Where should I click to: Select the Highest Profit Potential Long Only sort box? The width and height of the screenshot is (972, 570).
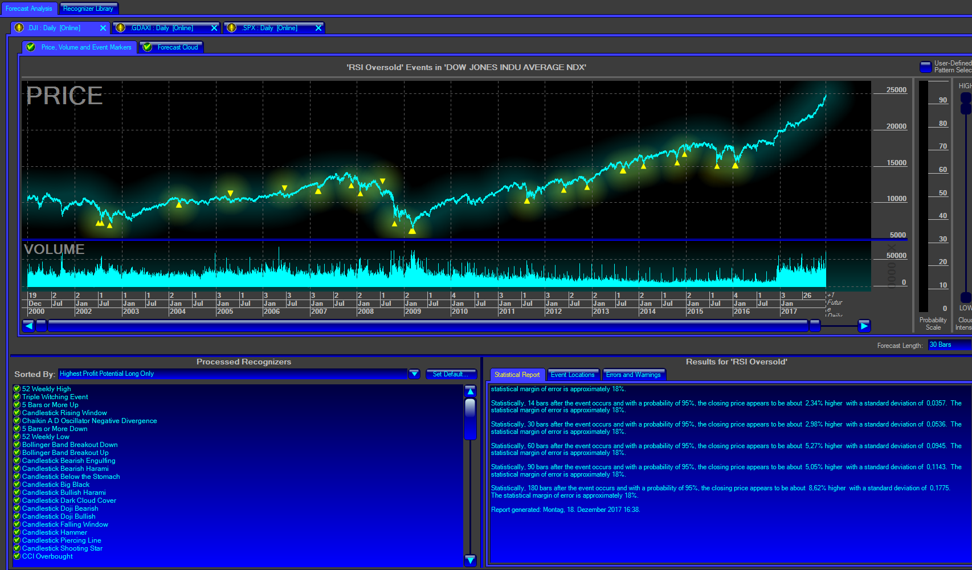233,374
